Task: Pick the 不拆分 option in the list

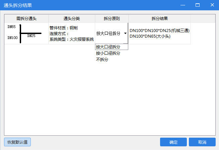Action: [102, 60]
